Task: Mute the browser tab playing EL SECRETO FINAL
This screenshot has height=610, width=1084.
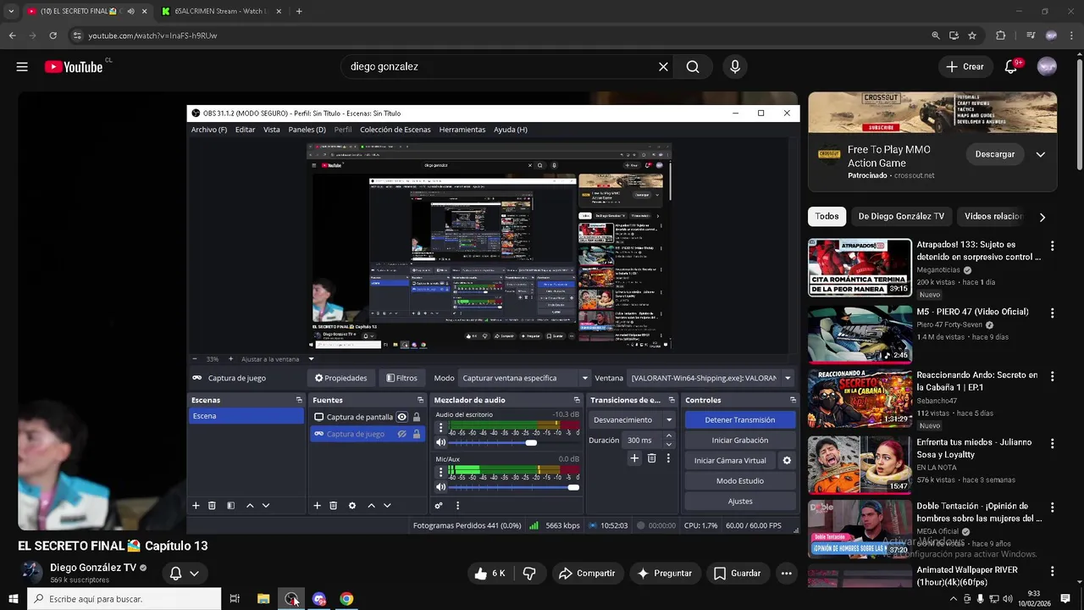Action: [x=130, y=11]
